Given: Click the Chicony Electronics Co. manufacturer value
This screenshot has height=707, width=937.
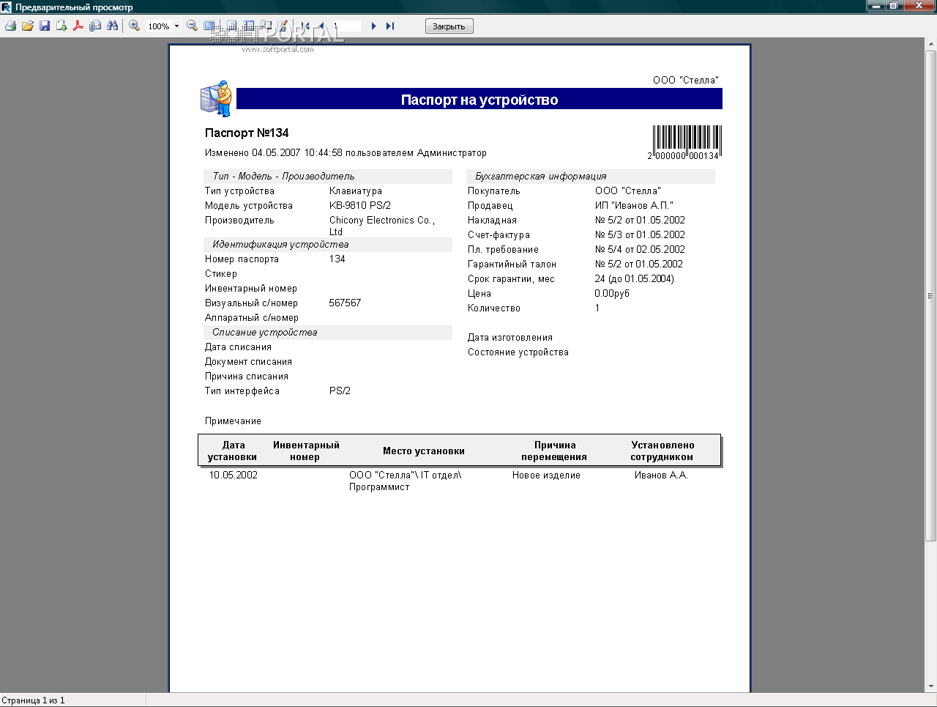Looking at the screenshot, I should coord(382,226).
